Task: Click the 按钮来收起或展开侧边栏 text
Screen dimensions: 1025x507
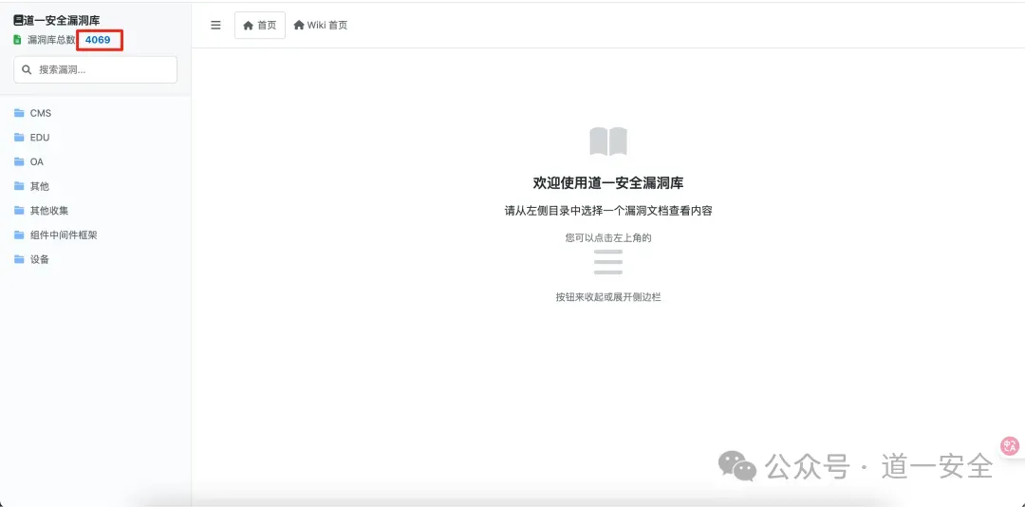Action: [608, 297]
